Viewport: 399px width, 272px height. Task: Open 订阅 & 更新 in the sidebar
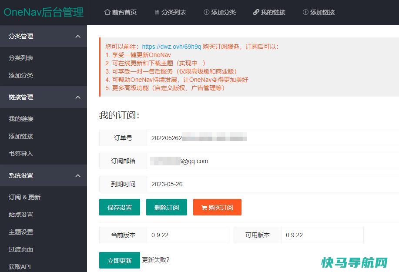pos(24,197)
